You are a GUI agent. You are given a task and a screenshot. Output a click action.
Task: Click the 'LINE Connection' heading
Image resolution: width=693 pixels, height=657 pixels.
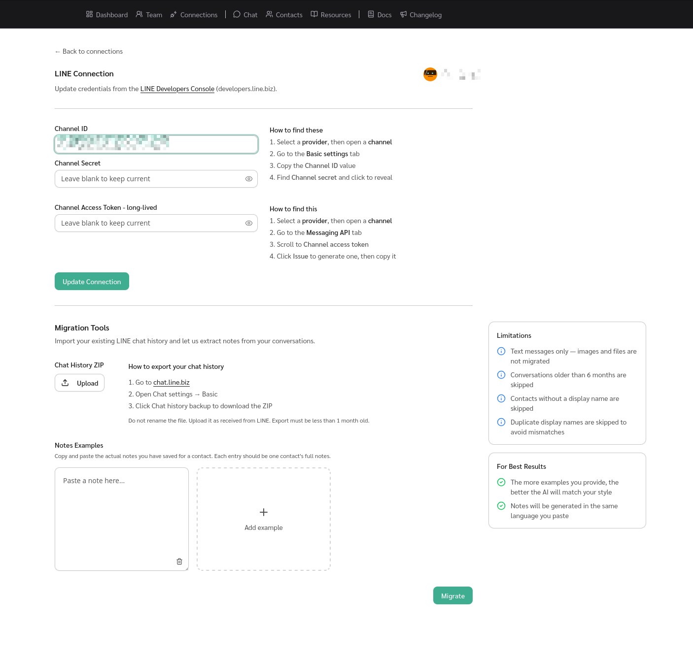tap(84, 74)
